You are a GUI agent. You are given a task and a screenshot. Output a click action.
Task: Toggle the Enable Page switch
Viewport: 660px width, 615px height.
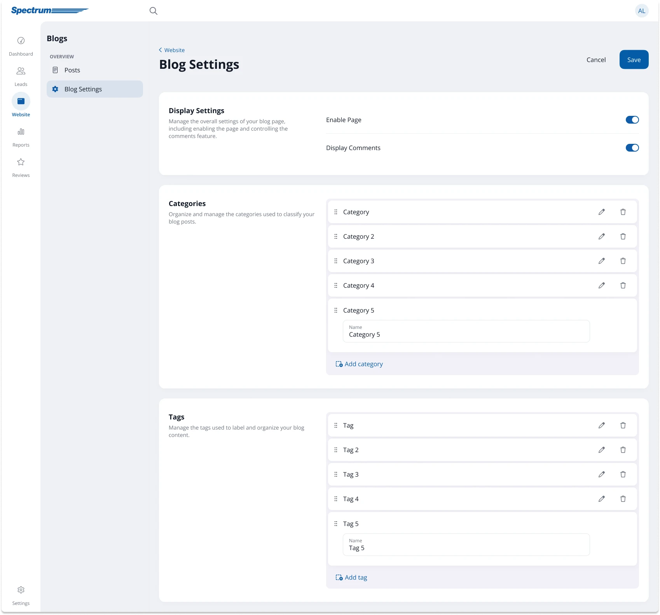click(x=632, y=120)
